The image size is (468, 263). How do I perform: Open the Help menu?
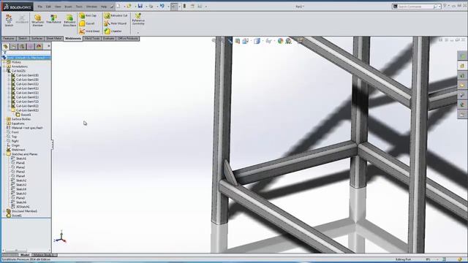(104, 7)
